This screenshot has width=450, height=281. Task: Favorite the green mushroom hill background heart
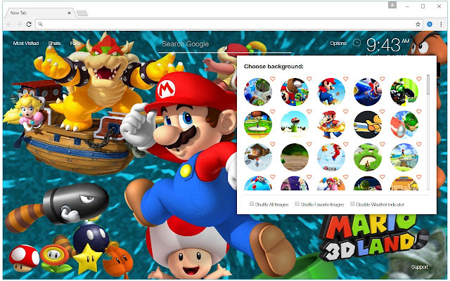click(382, 144)
